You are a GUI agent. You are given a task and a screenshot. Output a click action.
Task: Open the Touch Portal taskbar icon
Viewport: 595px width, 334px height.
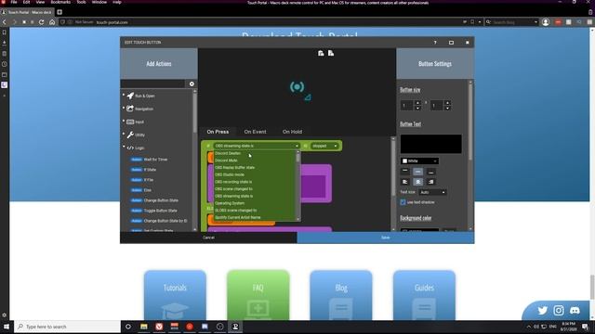click(x=235, y=327)
